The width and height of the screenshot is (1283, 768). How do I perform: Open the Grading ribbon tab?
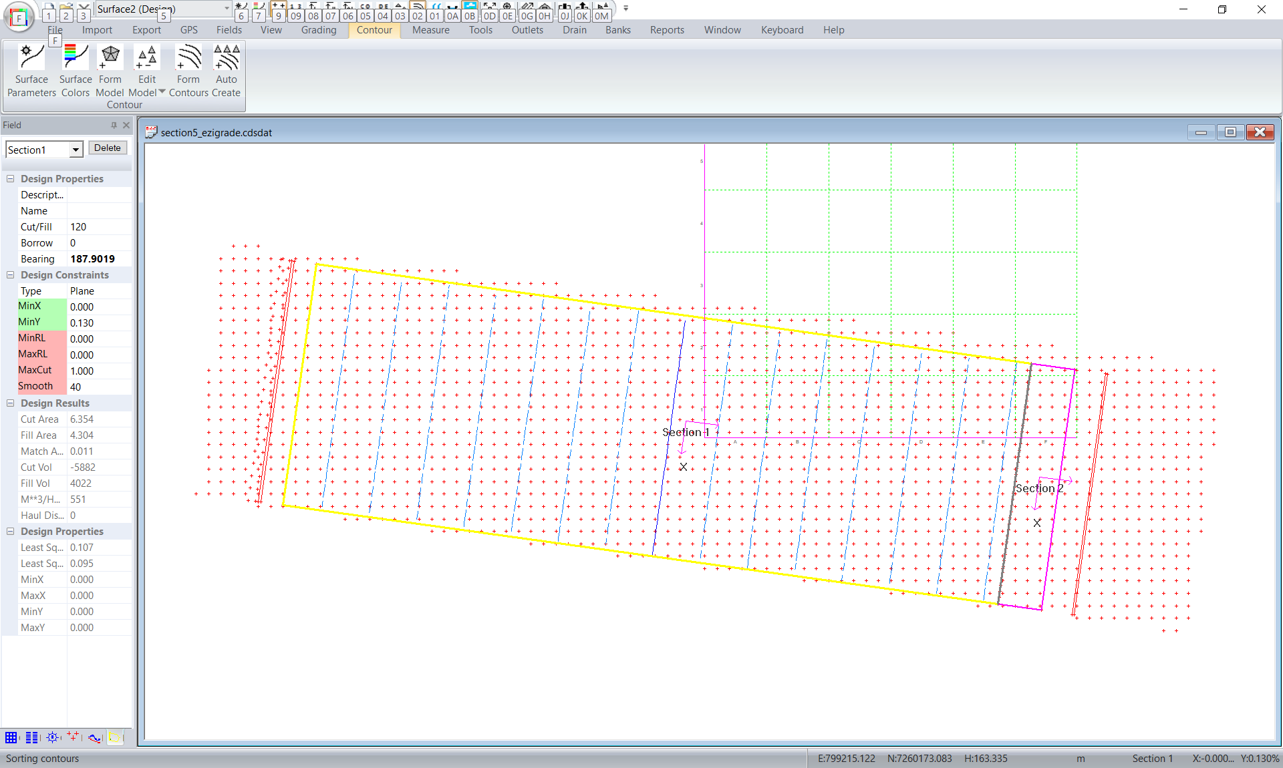pos(318,30)
